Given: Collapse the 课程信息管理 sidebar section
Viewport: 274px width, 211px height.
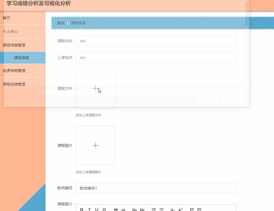Looking at the screenshot, I should pyautogui.click(x=23, y=45).
